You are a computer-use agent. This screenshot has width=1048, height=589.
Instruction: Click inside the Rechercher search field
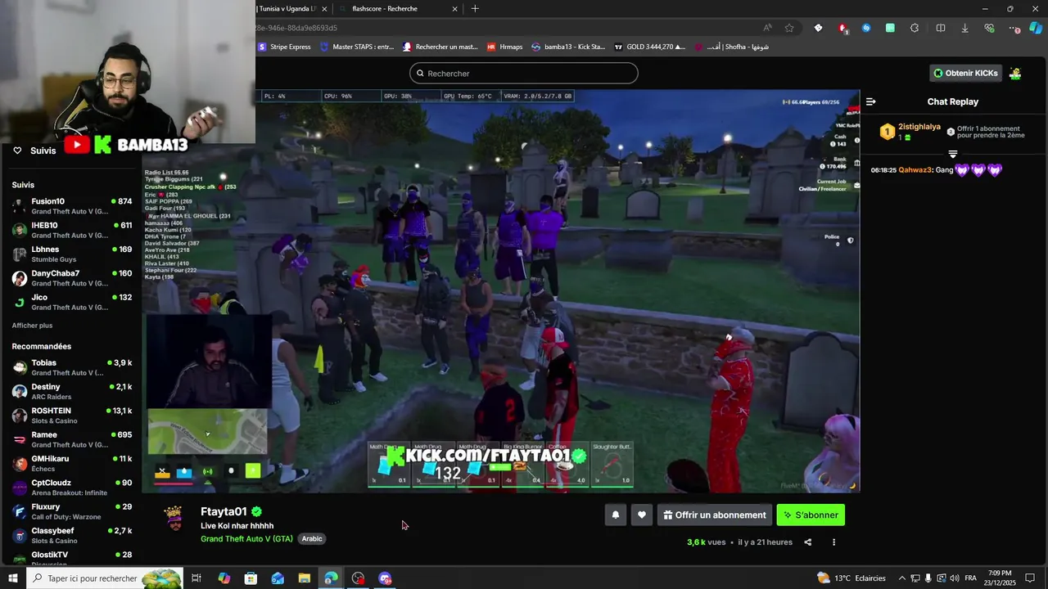tap(524, 73)
